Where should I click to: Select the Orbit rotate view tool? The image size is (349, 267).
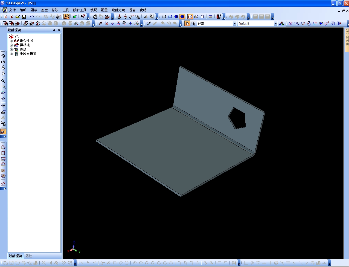[x=3, y=62]
